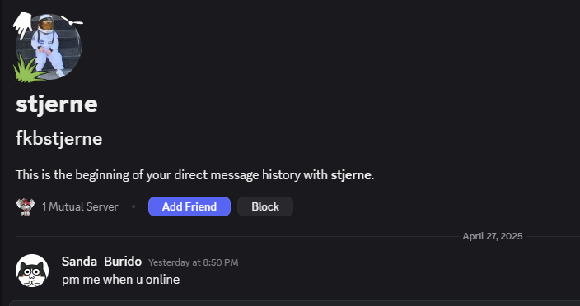Click the pointing hand avatar decoration
Viewport: 580px width, 306px height.
pos(23,25)
